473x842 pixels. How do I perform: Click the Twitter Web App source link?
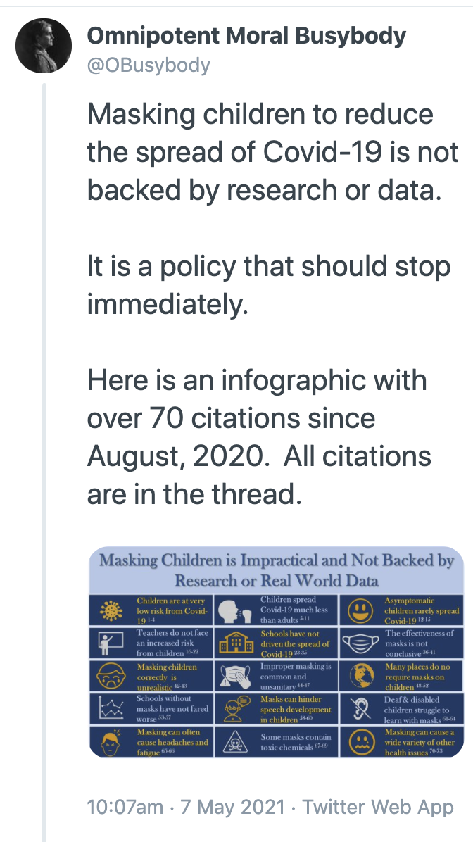378,807
